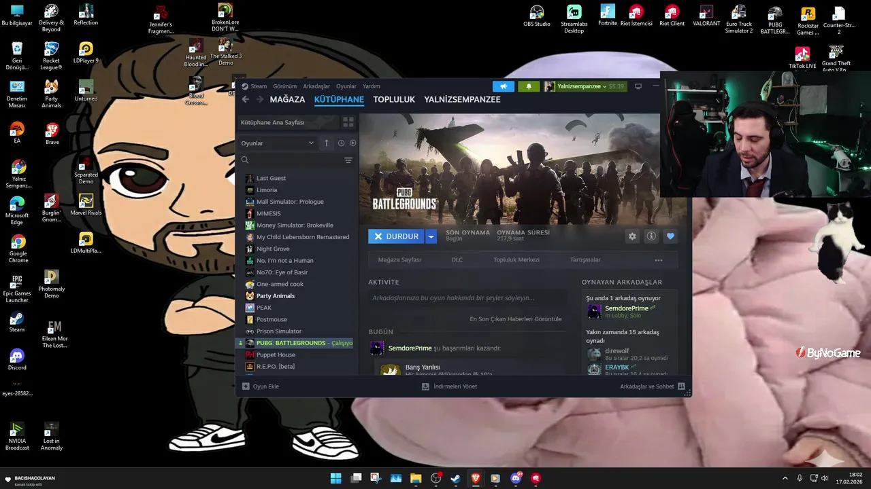Switch to TOPLULUK tab

394,99
